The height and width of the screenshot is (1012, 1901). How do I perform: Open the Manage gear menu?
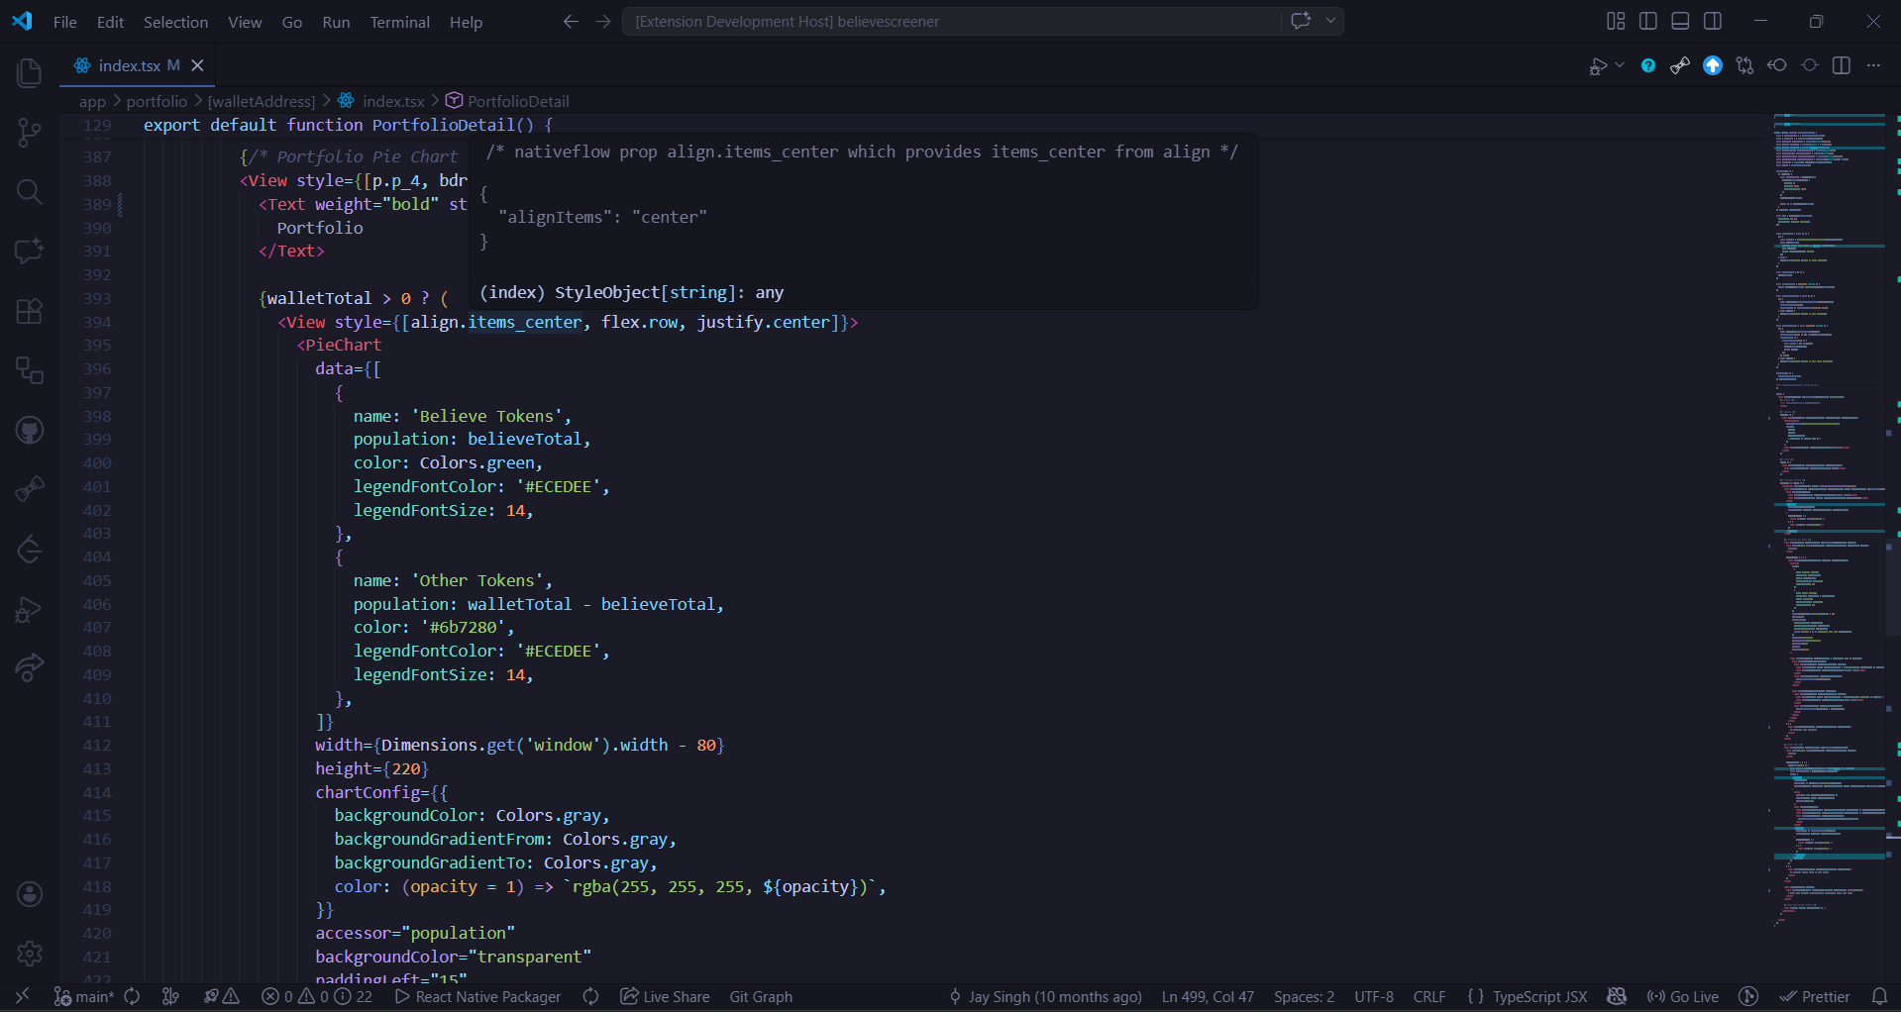point(30,954)
